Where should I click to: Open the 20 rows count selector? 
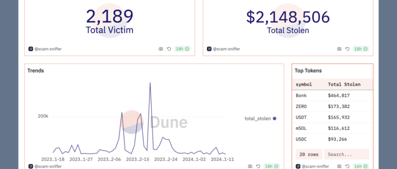[308, 154]
